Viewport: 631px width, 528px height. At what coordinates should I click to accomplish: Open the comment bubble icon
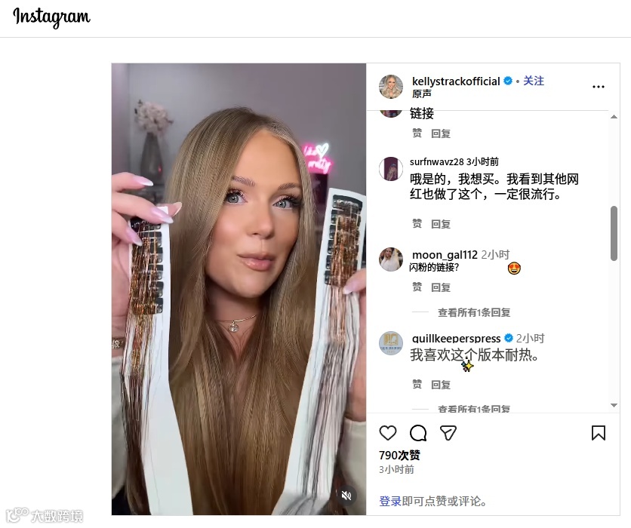(418, 433)
